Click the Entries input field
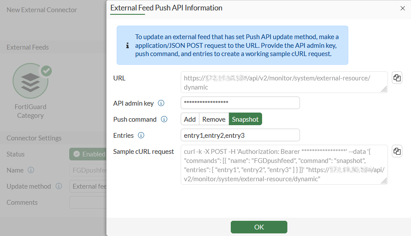 (240, 135)
